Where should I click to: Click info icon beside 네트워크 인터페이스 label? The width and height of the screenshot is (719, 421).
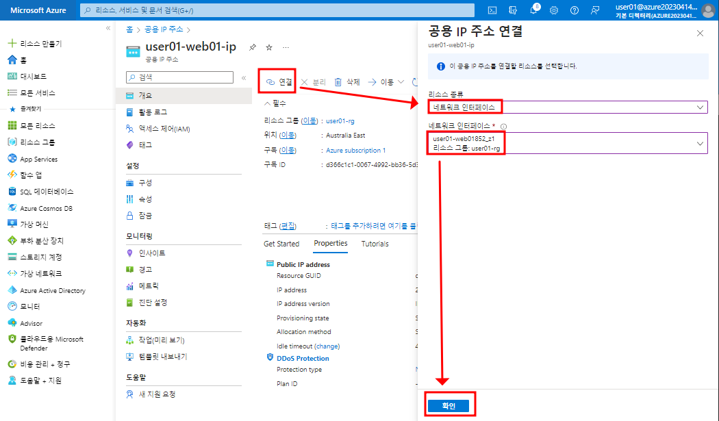(503, 127)
